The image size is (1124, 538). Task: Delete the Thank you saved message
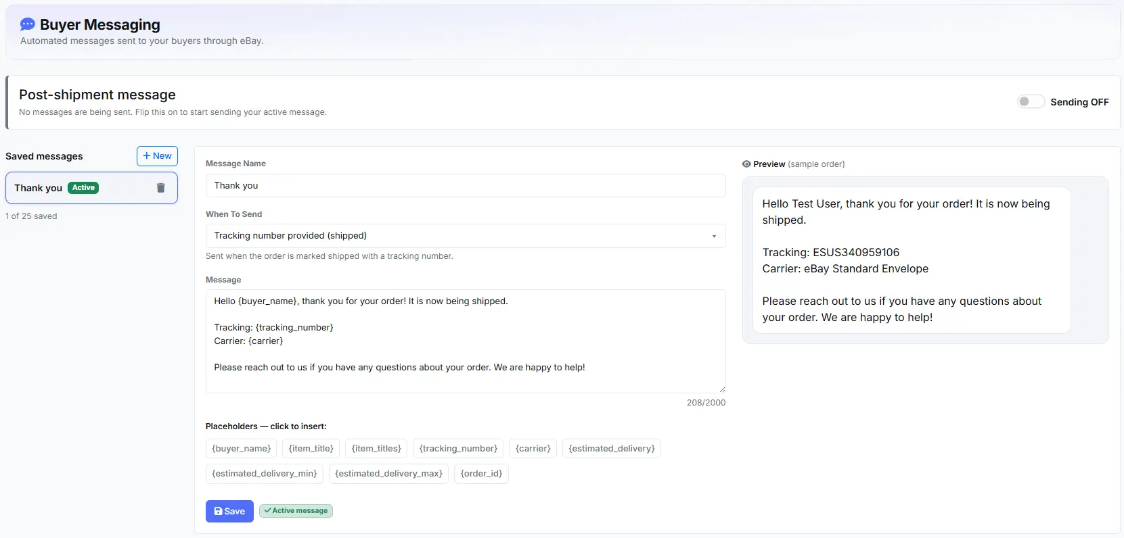coord(161,188)
